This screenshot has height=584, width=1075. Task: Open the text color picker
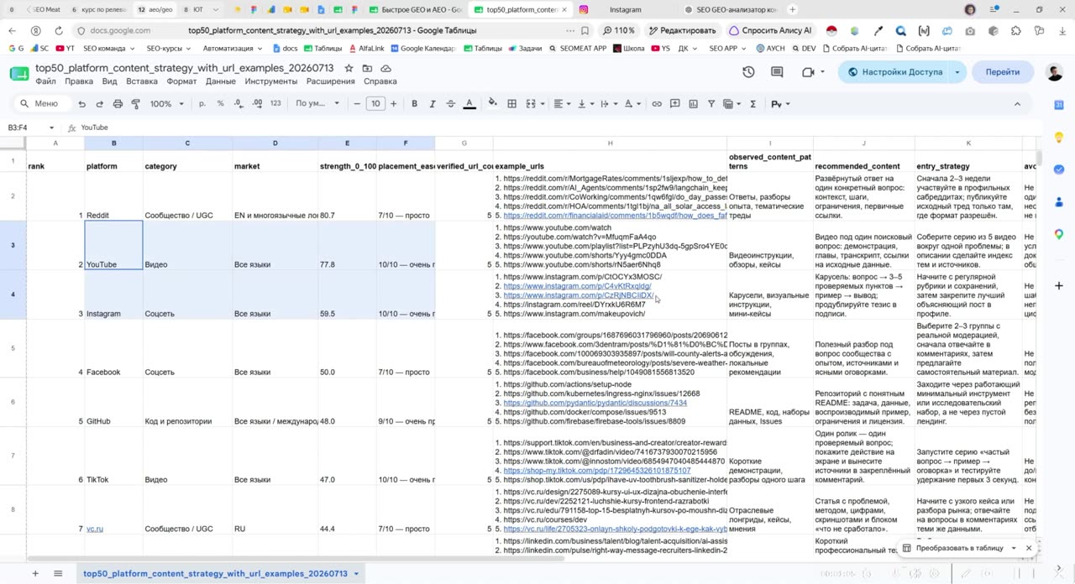click(x=469, y=104)
